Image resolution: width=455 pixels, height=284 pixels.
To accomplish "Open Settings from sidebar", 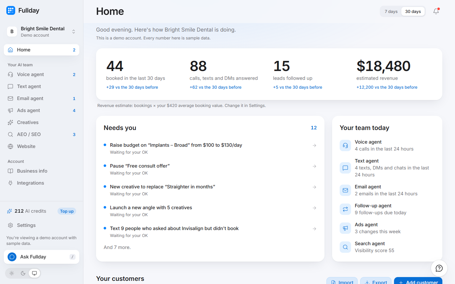I will click(x=42, y=225).
